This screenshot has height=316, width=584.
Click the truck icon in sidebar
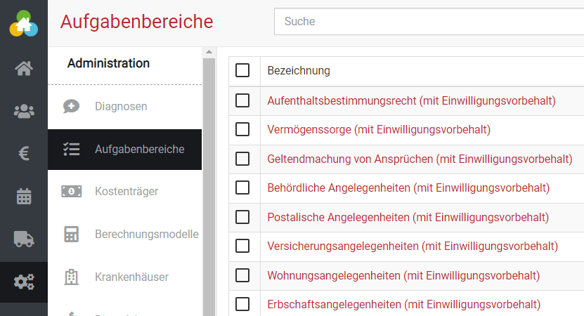(x=24, y=239)
